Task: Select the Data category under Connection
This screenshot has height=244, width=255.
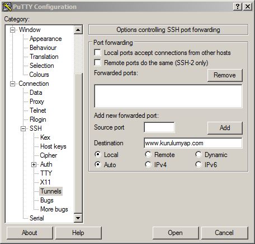Action: pos(36,93)
